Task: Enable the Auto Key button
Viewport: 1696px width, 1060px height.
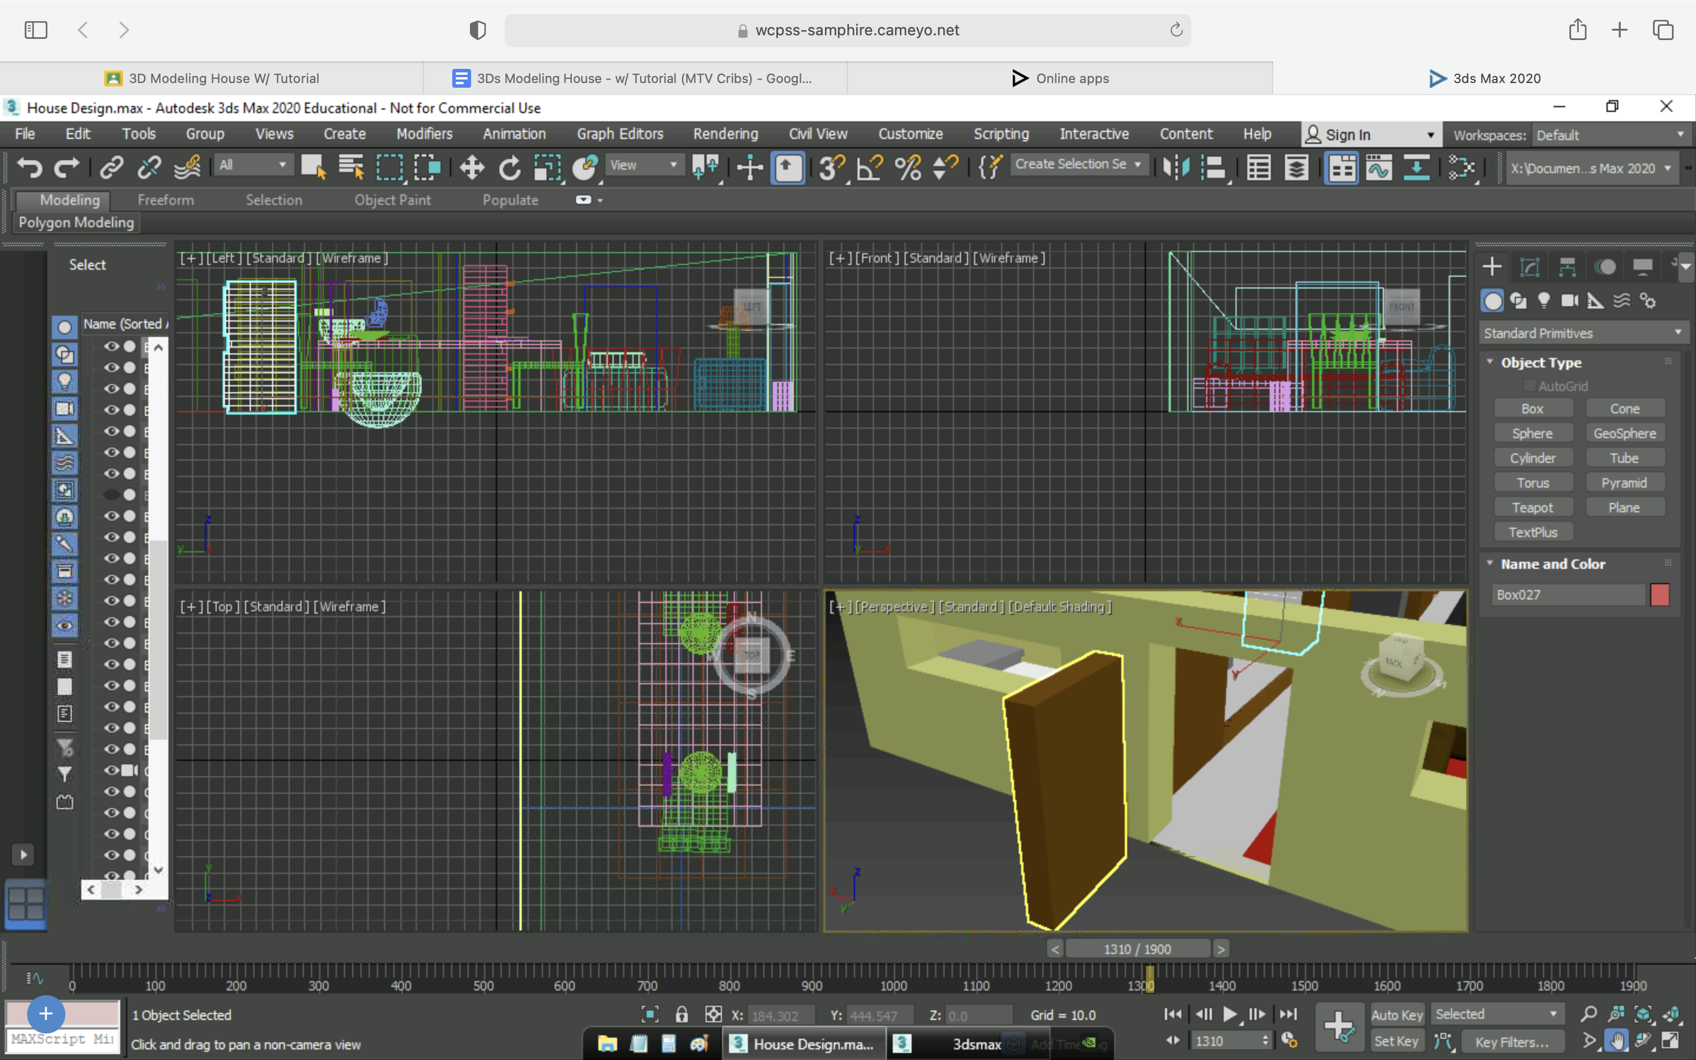Action: (1396, 1013)
